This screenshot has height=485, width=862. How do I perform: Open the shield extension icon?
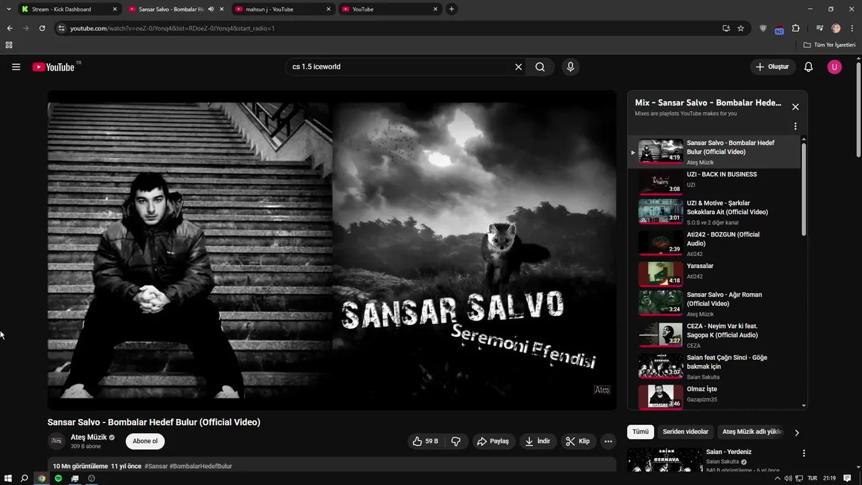763,28
